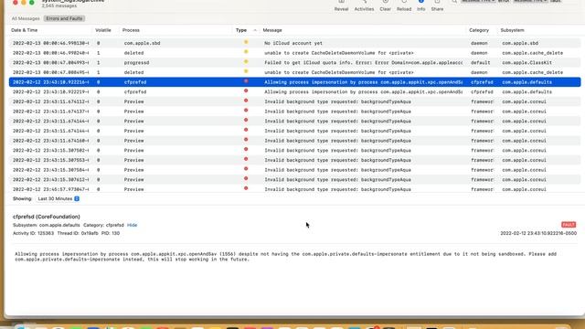
Task: Select Preview row at 23:43:15.307553
Action: [x=294, y=160]
